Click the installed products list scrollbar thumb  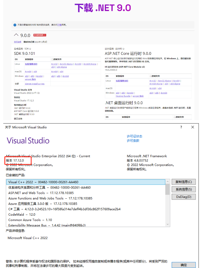pos(168,189)
